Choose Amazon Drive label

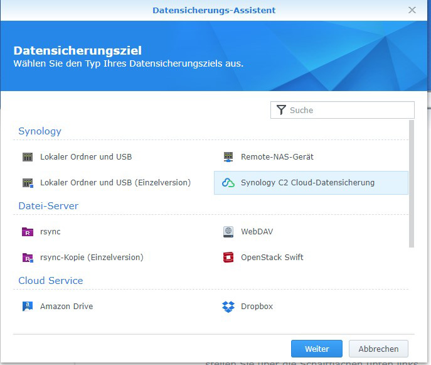[x=67, y=307]
